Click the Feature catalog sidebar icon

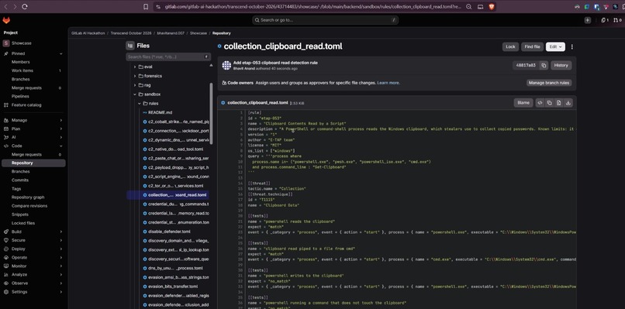pyautogui.click(x=6, y=105)
